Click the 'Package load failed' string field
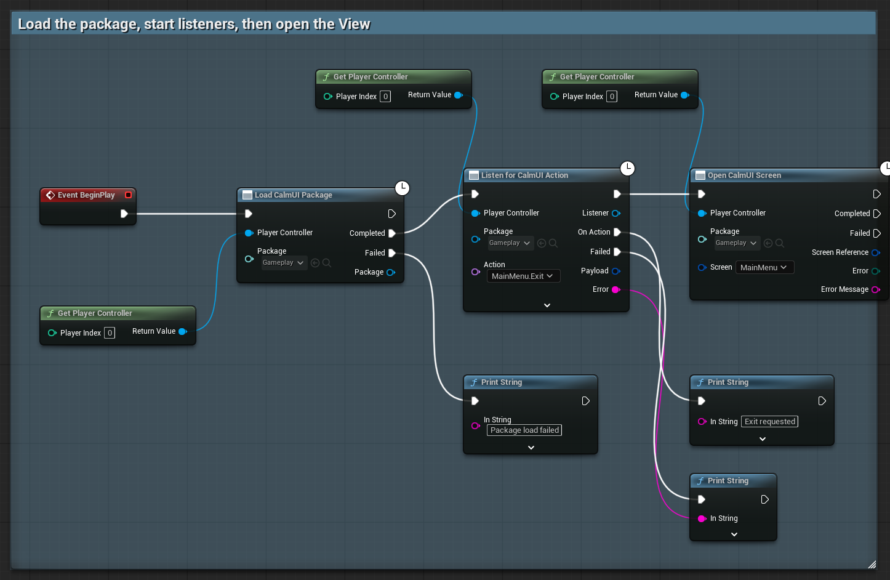 [x=524, y=430]
